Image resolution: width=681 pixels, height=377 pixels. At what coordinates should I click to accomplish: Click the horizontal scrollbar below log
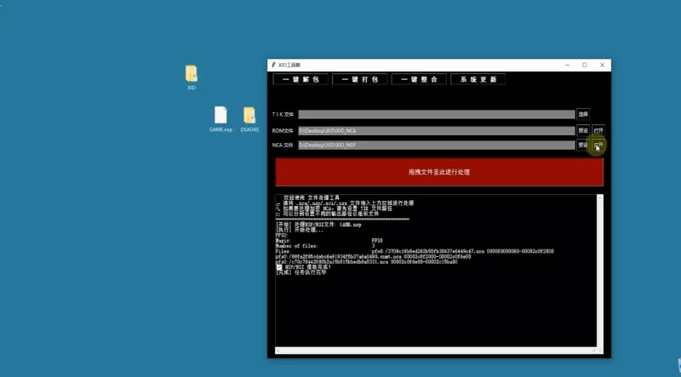436,351
